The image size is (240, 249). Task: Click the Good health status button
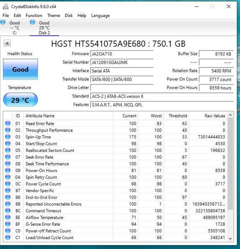click(x=21, y=69)
